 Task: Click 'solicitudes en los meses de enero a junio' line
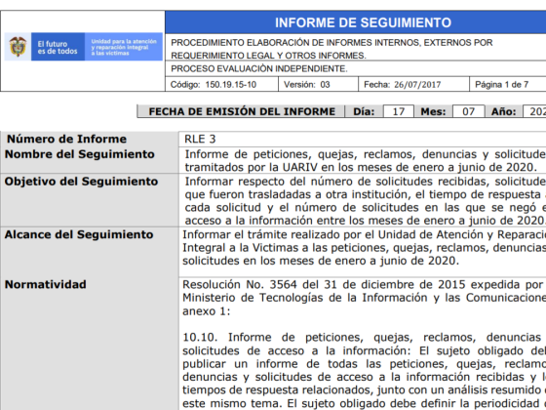(x=321, y=261)
